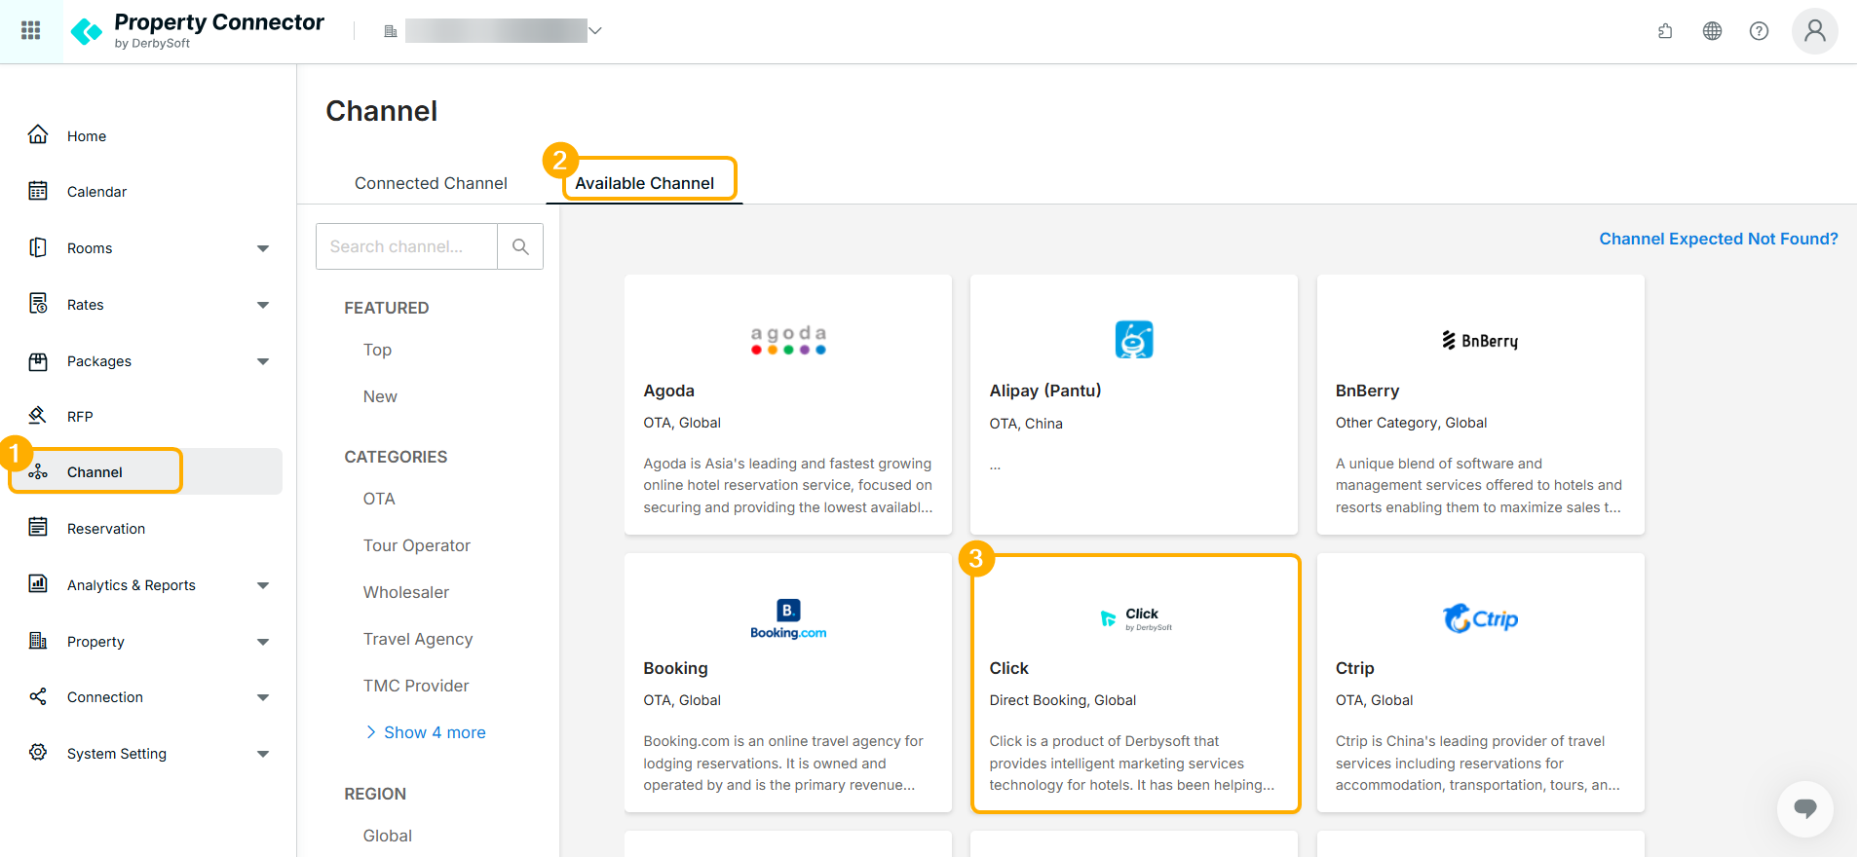This screenshot has width=1859, height=857.
Task: Expand the Analytics & Reports arrow
Action: coord(263,585)
